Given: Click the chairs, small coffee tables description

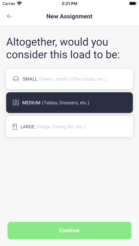Looking at the screenshot, I should point(73,79).
